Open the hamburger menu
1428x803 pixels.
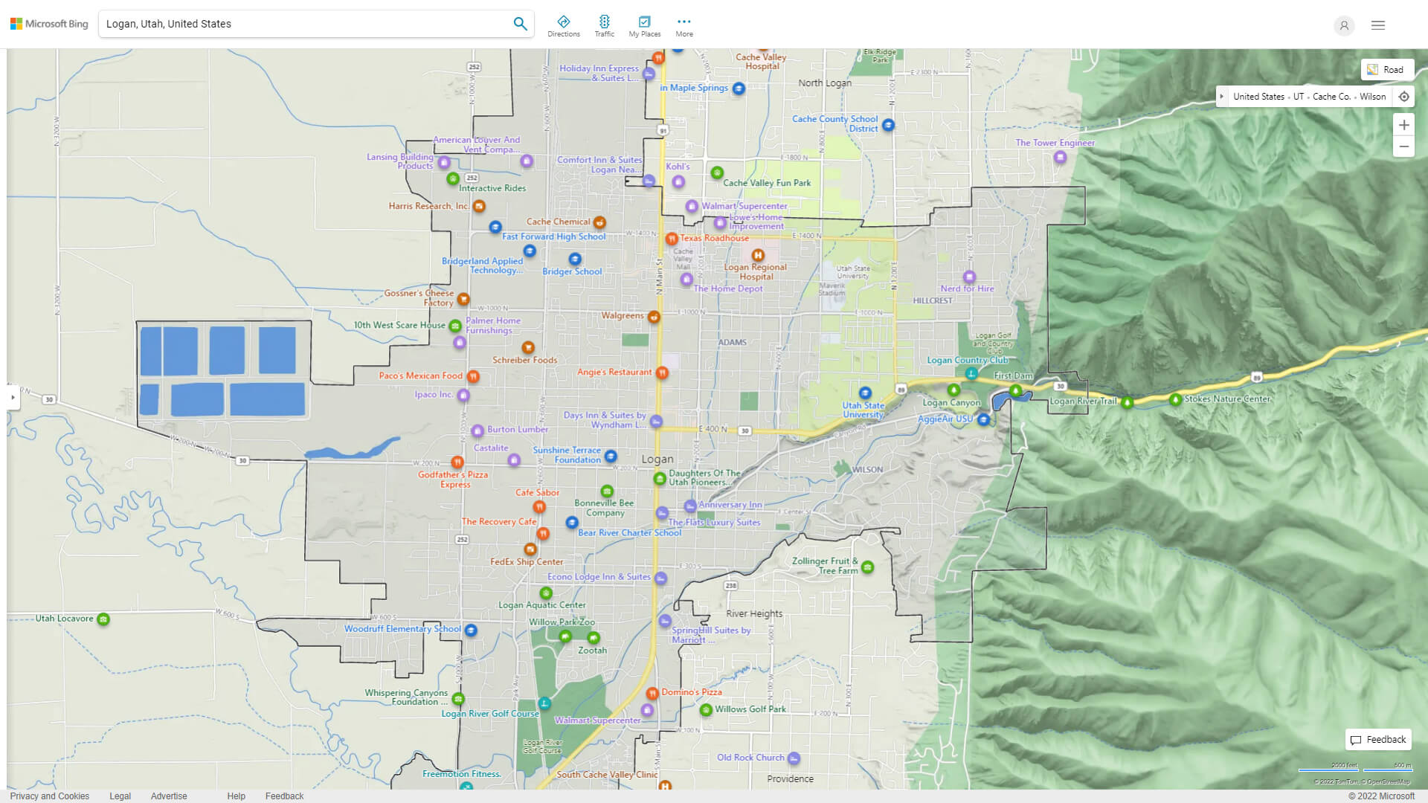coord(1377,25)
